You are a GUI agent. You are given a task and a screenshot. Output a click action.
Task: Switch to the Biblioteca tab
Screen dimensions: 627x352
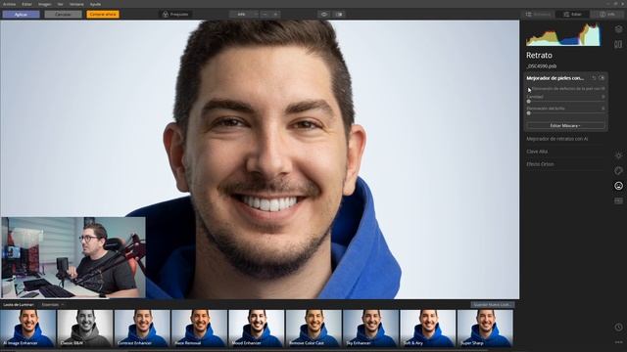pos(538,15)
